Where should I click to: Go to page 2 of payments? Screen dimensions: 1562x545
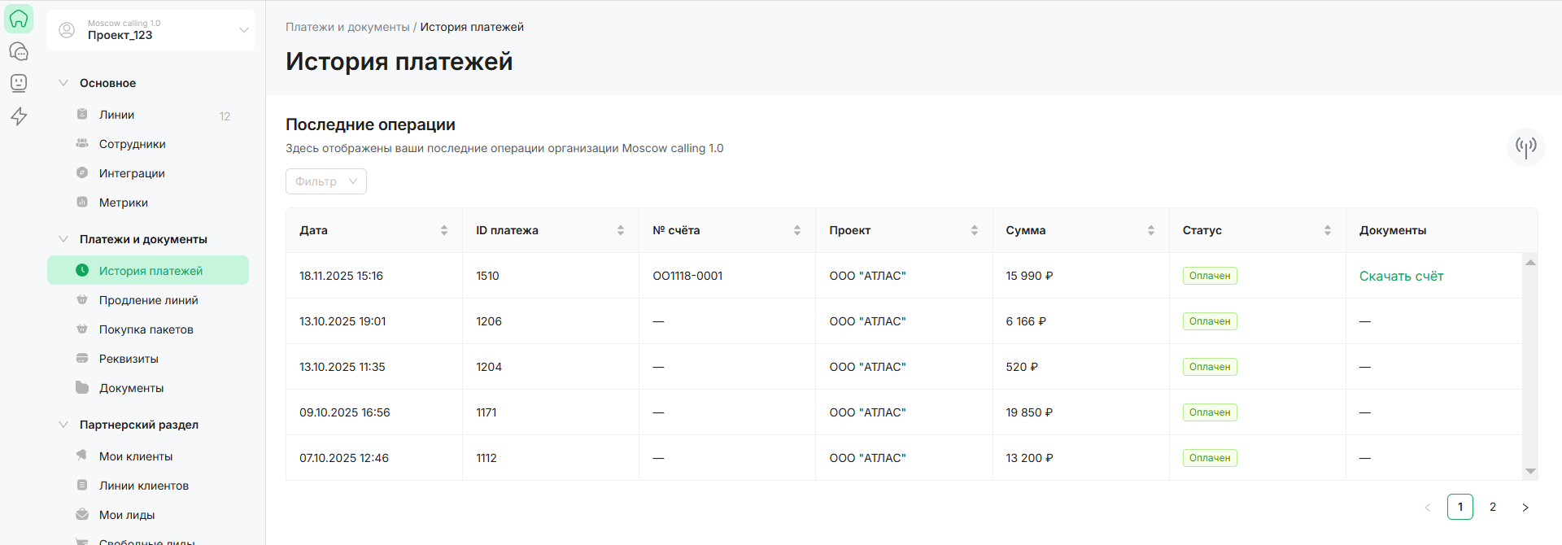coord(1493,507)
